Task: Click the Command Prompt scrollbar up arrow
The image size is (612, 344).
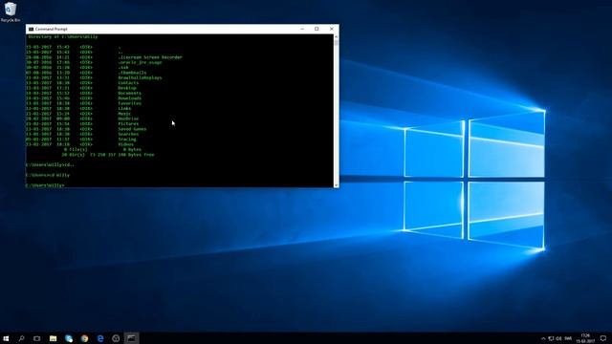Action: point(336,36)
